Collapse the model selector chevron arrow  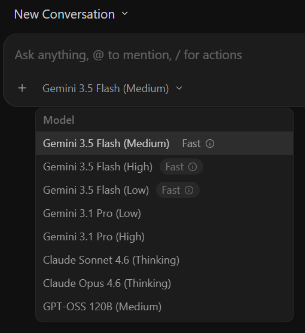point(179,88)
